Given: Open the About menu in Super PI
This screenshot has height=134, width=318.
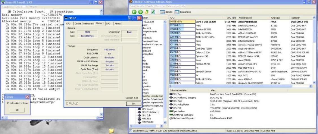Looking at the screenshot, I should click(x=22, y=7).
